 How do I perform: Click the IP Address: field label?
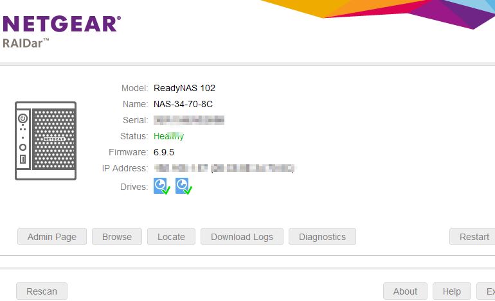(x=125, y=168)
